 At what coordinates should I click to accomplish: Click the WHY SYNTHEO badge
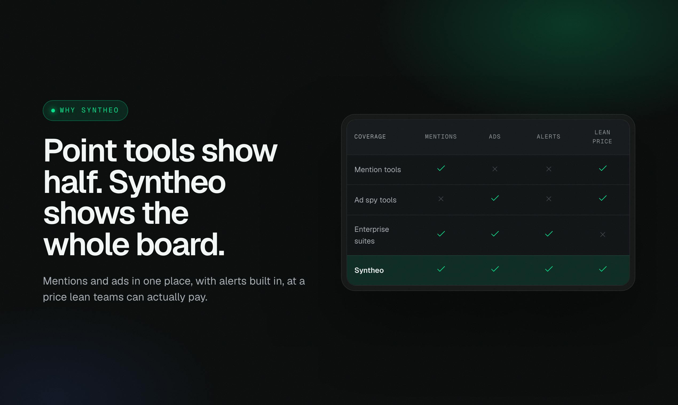pyautogui.click(x=85, y=111)
